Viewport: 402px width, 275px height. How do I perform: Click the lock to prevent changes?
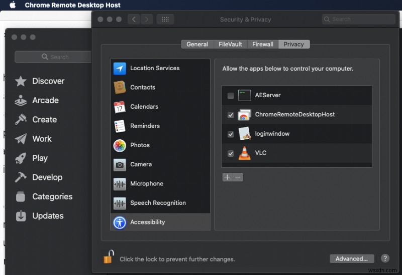pyautogui.click(x=109, y=257)
